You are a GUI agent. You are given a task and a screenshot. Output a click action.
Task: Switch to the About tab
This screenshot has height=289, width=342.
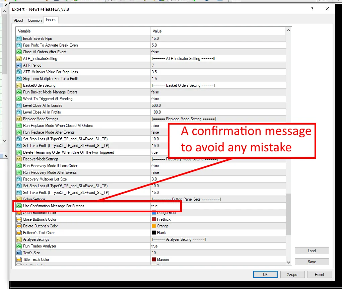coord(19,20)
